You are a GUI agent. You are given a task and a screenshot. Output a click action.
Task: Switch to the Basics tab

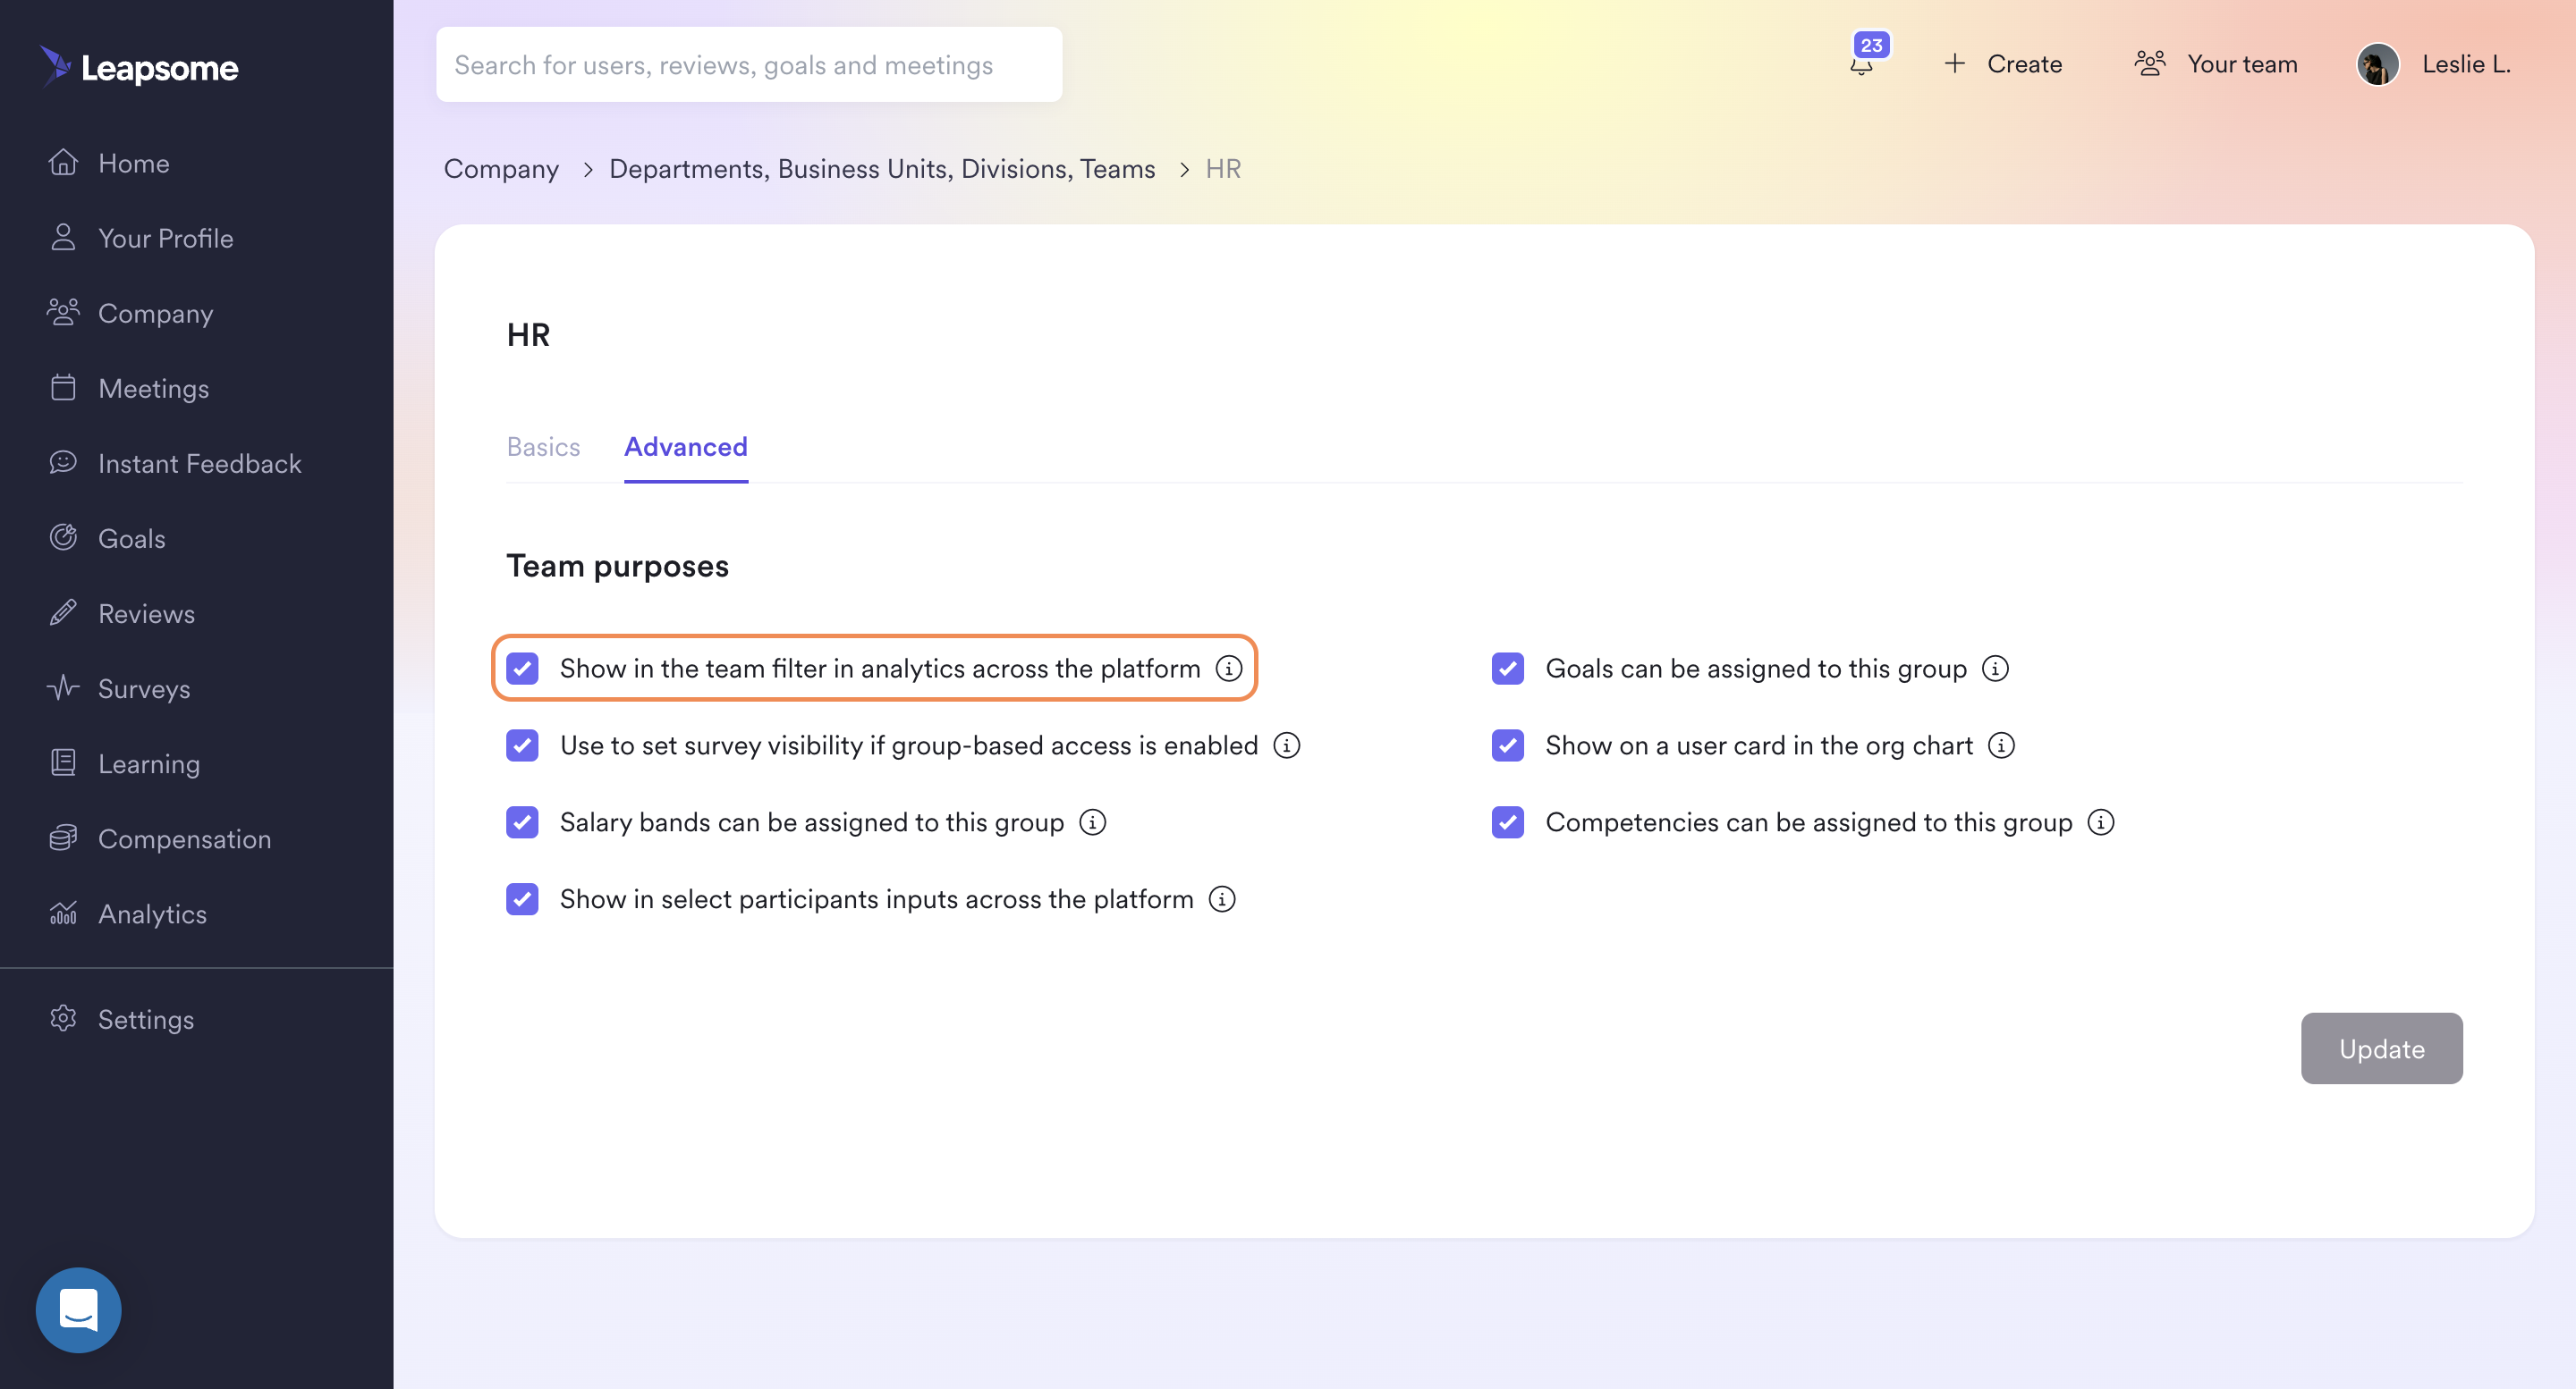click(x=543, y=447)
